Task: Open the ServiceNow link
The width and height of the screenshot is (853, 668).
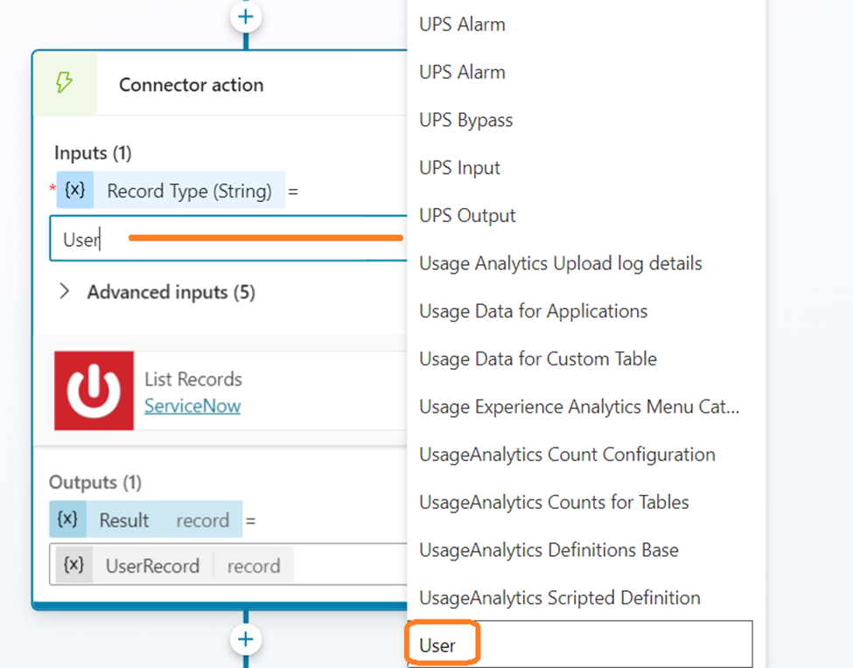Action: [192, 406]
